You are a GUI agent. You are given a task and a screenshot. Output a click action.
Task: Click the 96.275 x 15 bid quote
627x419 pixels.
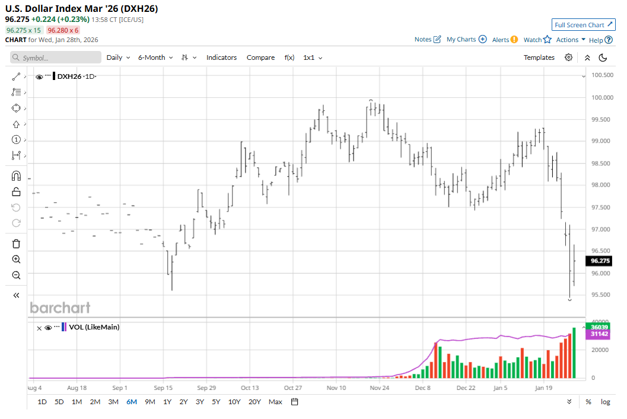[24, 30]
